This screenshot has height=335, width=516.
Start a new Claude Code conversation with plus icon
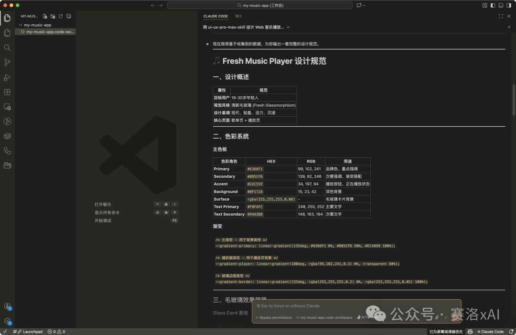(x=509, y=27)
